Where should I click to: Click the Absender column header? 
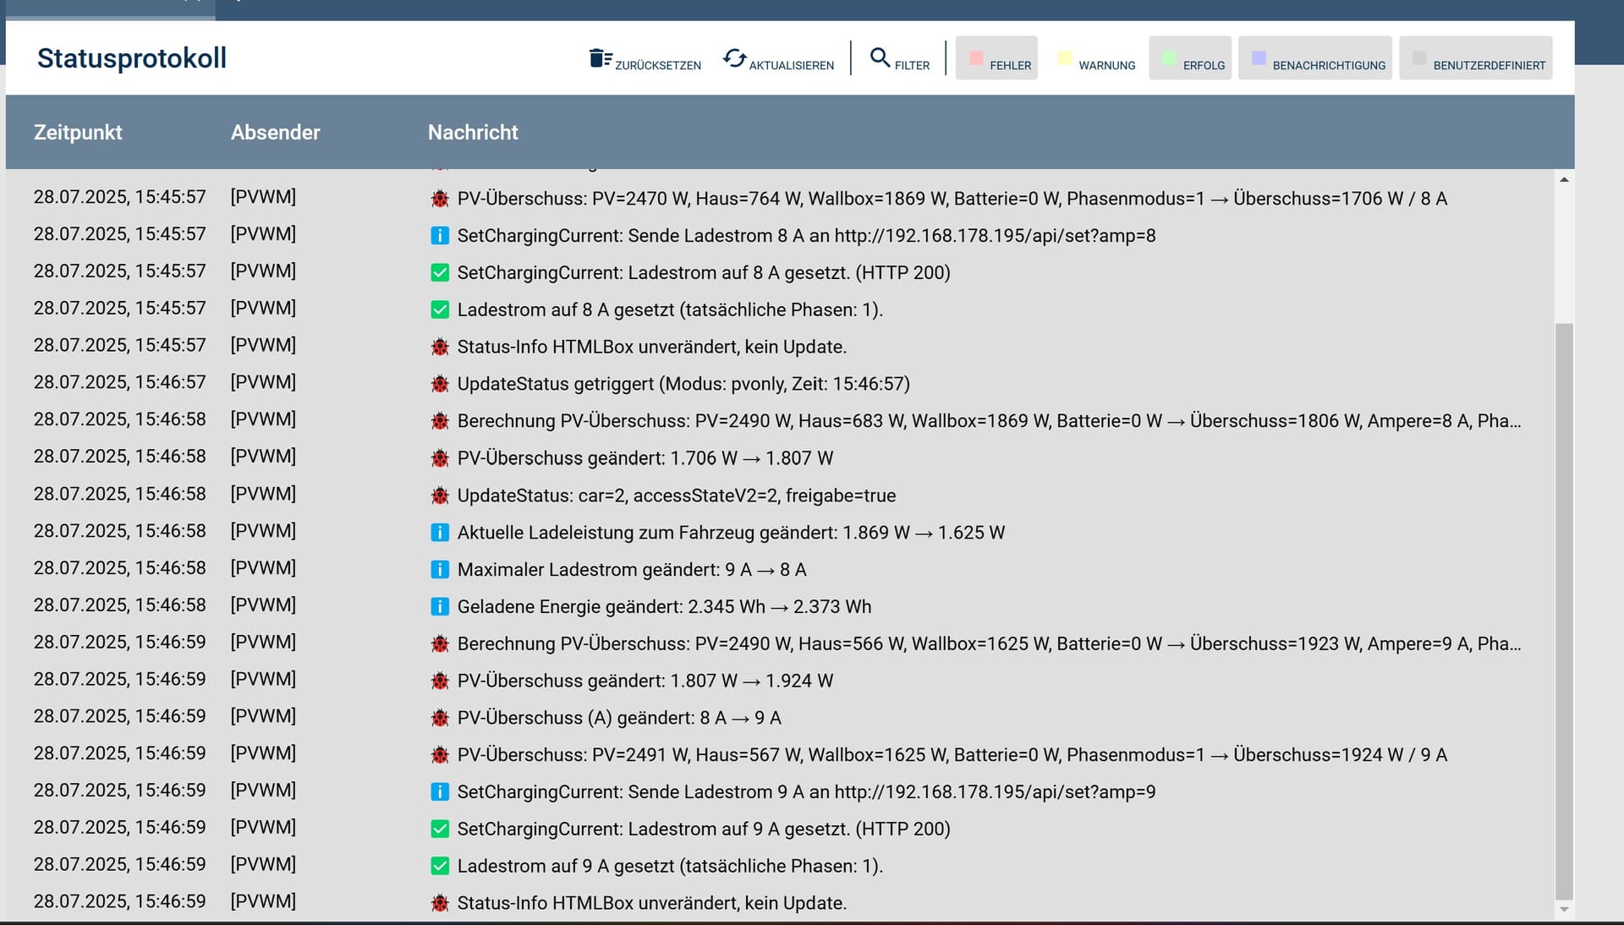point(275,133)
